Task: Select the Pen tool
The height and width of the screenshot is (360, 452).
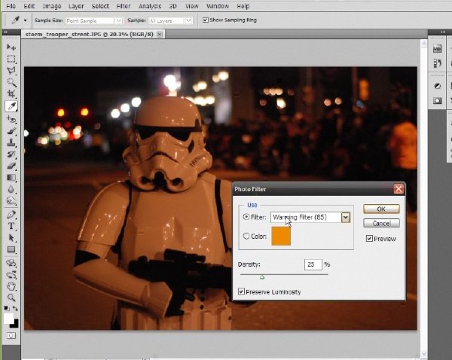Action: coord(11,214)
